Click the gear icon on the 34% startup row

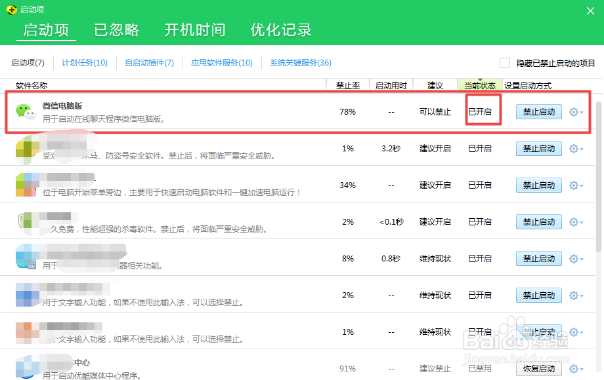572,185
